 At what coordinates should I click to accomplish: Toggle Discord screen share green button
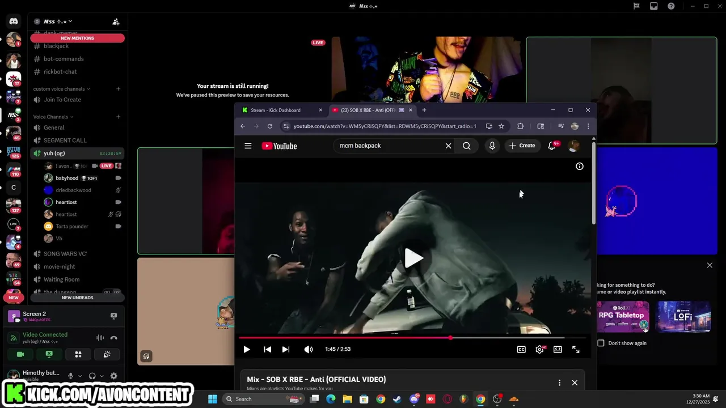click(x=49, y=354)
